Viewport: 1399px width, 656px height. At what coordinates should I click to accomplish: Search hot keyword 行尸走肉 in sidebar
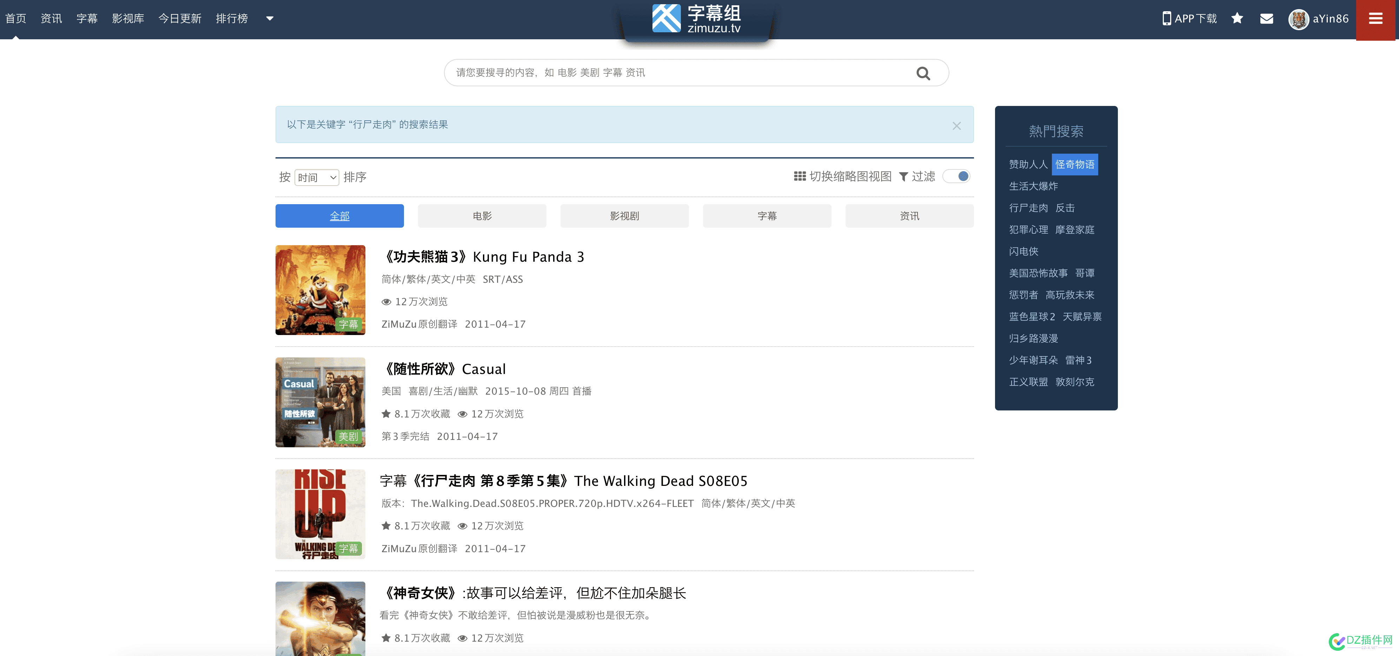pos(1028,208)
